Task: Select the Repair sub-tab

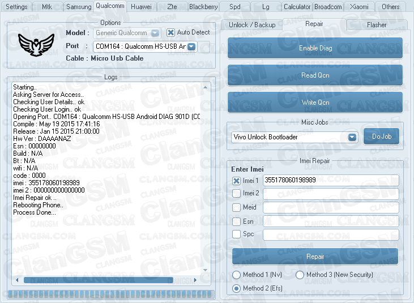Action: (314, 24)
